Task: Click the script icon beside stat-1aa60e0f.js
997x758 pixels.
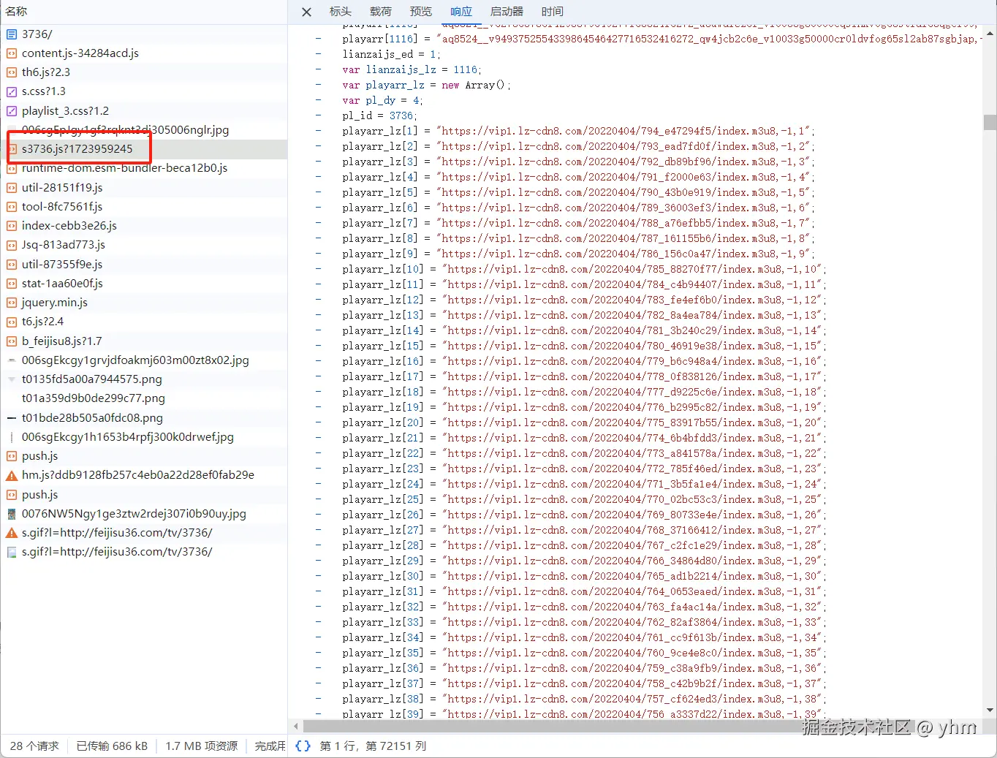Action: 12,284
